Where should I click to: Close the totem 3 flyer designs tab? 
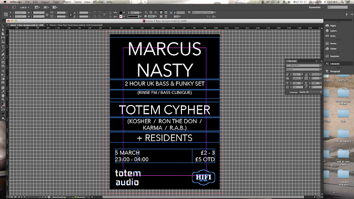click(9, 25)
